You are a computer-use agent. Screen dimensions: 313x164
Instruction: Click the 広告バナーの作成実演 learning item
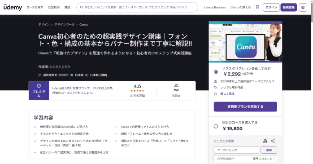click(x=74, y=152)
